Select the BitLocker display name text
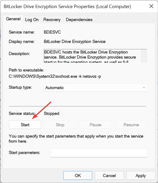The height and width of the screenshot is (183, 158). (x=75, y=41)
